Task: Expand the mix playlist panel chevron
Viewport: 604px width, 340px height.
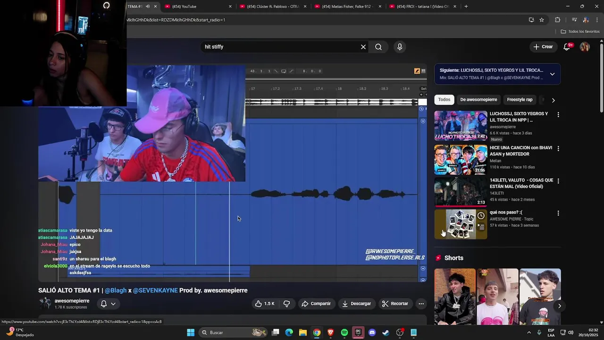Action: point(552,74)
